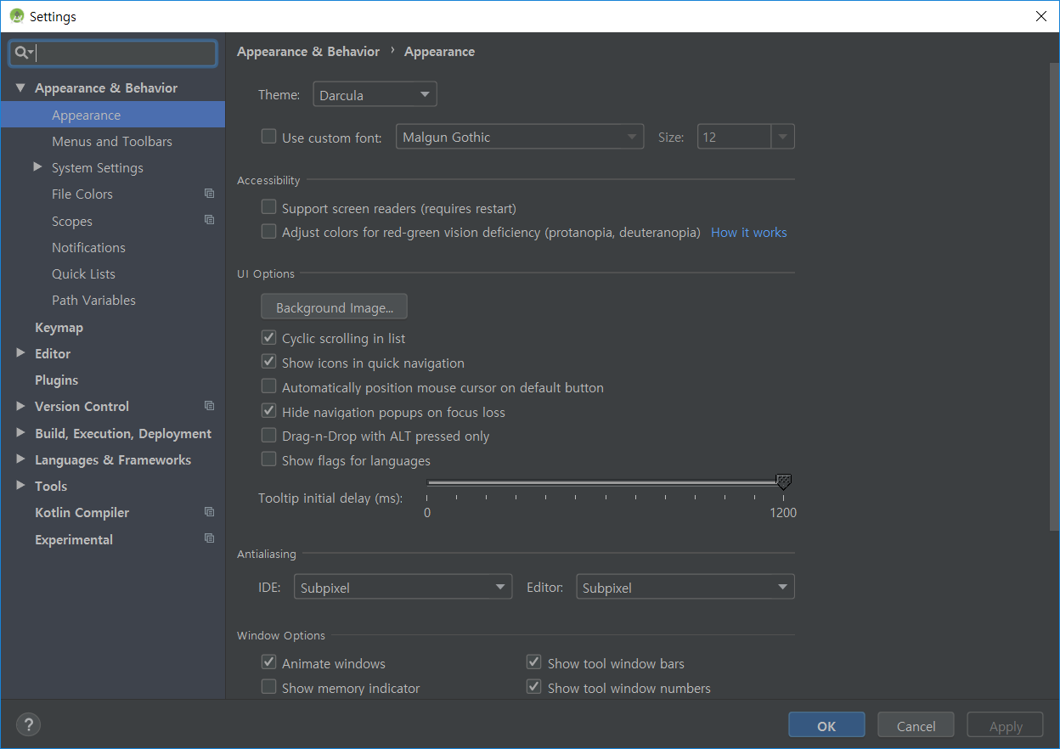This screenshot has width=1060, height=749.
Task: Enable Support screen readers checkbox
Action: 268,207
